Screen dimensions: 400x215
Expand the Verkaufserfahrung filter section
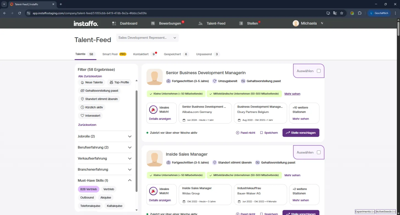coord(105,158)
